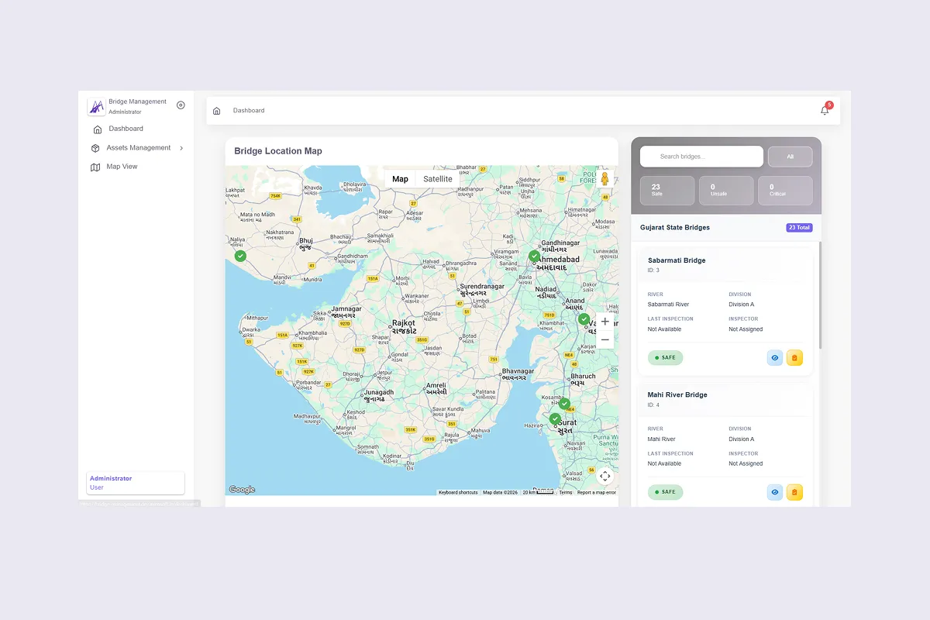View Mahi River Bridge via eye icon
Image resolution: width=930 pixels, height=620 pixels.
(x=775, y=492)
